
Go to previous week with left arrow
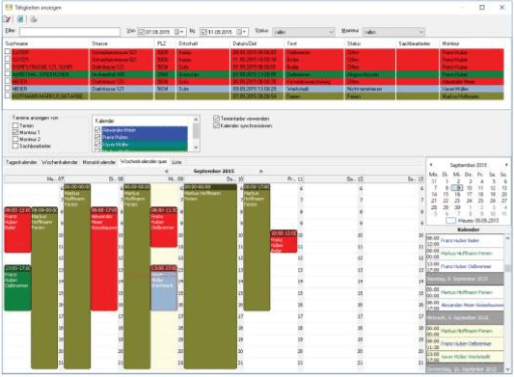pyautogui.click(x=167, y=171)
